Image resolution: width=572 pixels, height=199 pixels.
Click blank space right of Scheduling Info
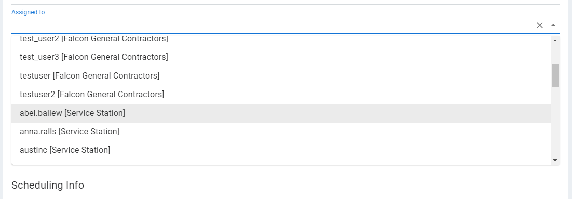click(x=321, y=185)
